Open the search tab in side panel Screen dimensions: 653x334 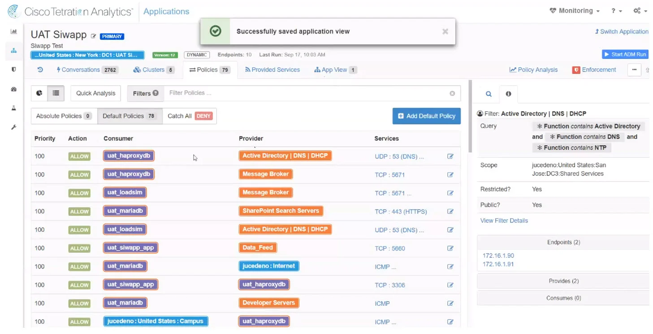pyautogui.click(x=489, y=94)
